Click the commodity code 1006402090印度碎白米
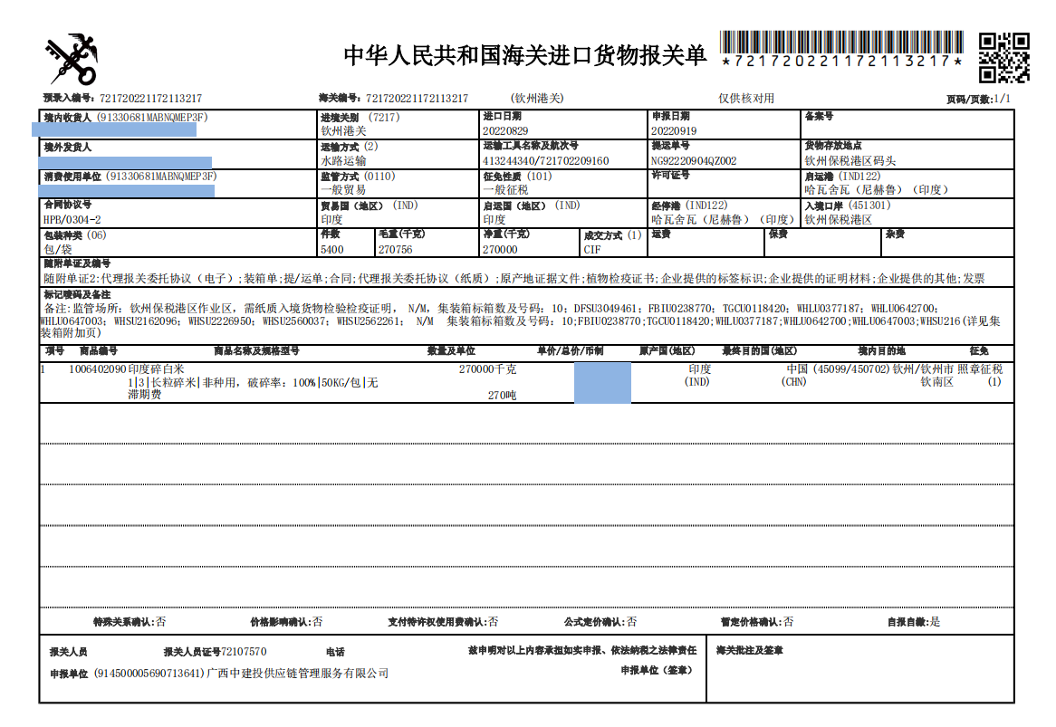Viewport: 1056px width, 727px height. [126, 368]
